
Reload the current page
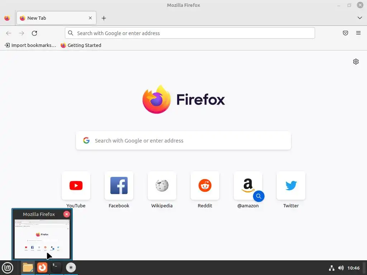(x=34, y=33)
